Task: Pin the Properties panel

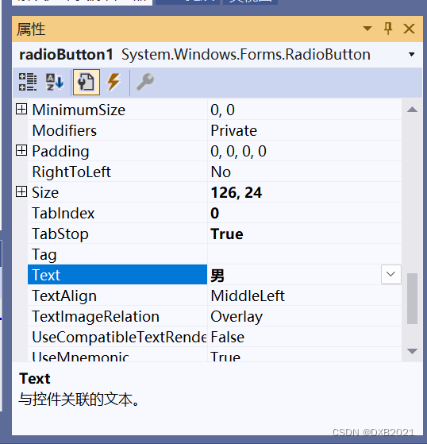Action: point(388,29)
